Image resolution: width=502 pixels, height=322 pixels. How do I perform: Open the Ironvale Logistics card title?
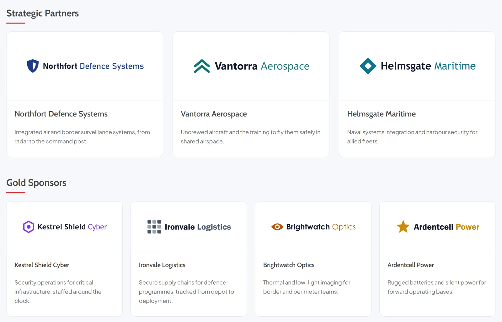[x=162, y=265]
